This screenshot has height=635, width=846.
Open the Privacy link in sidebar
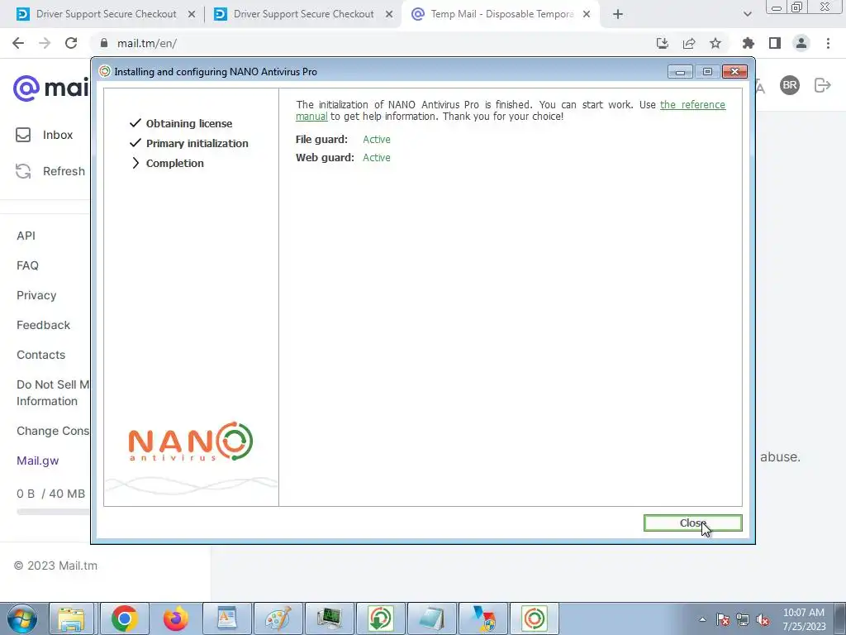tap(36, 295)
